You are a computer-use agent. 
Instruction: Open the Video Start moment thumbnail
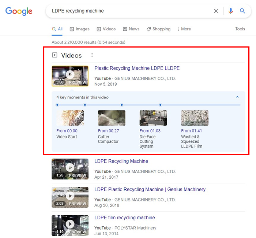click(70, 118)
